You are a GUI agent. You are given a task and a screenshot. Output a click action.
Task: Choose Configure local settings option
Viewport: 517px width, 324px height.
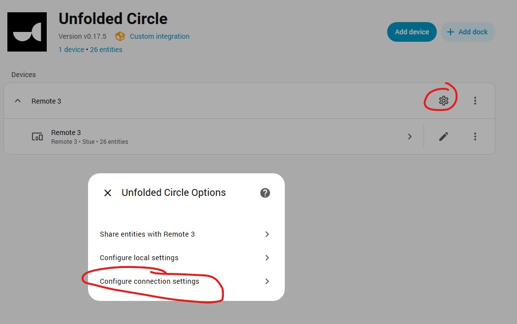coord(139,258)
